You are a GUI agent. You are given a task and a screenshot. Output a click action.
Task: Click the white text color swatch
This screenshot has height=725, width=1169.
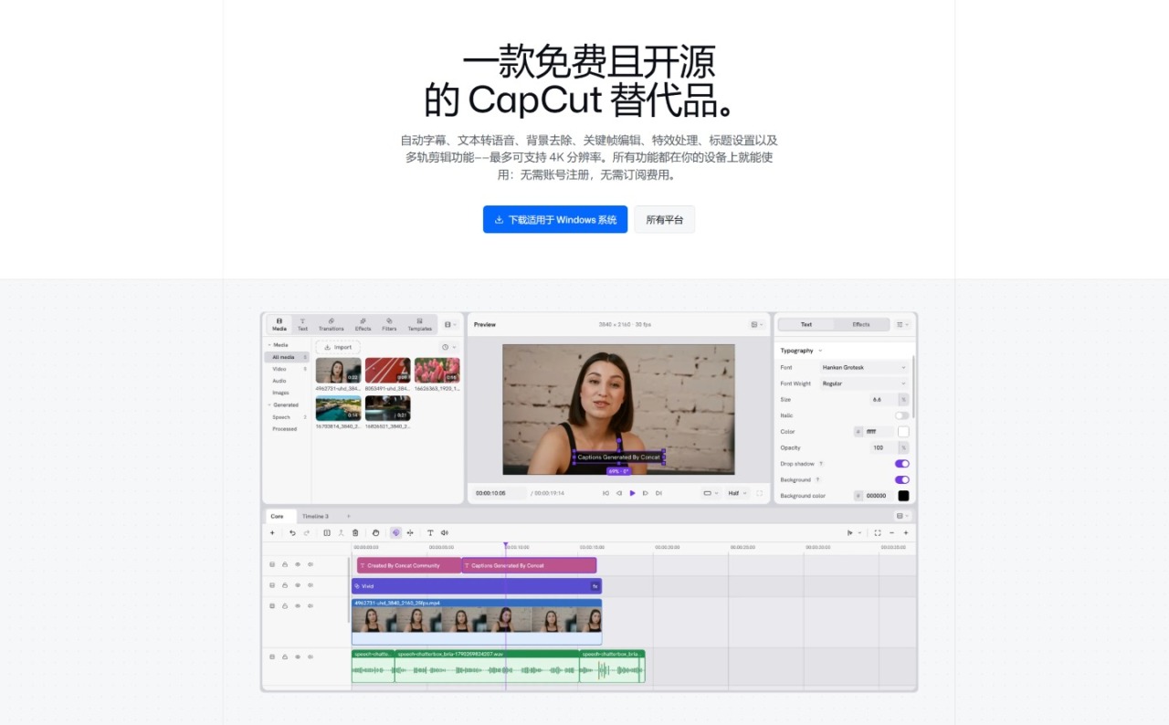coord(903,432)
